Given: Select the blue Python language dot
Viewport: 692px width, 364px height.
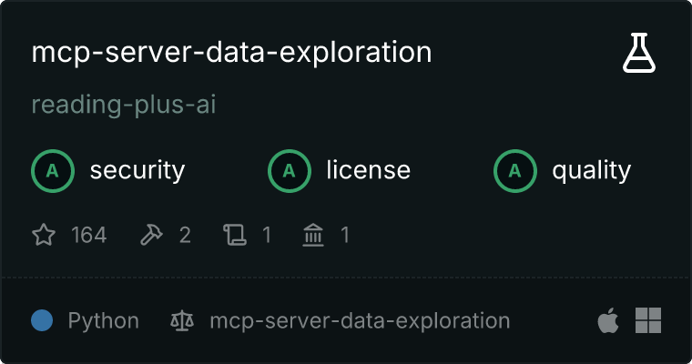Looking at the screenshot, I should click(x=42, y=320).
